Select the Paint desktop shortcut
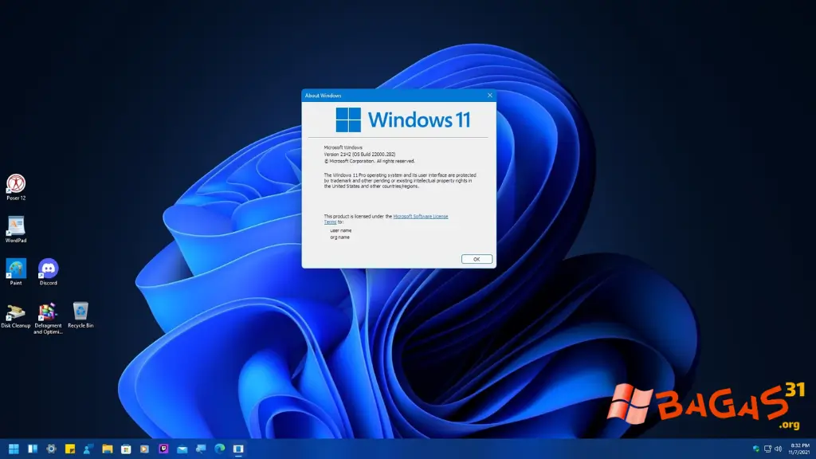 (x=16, y=273)
